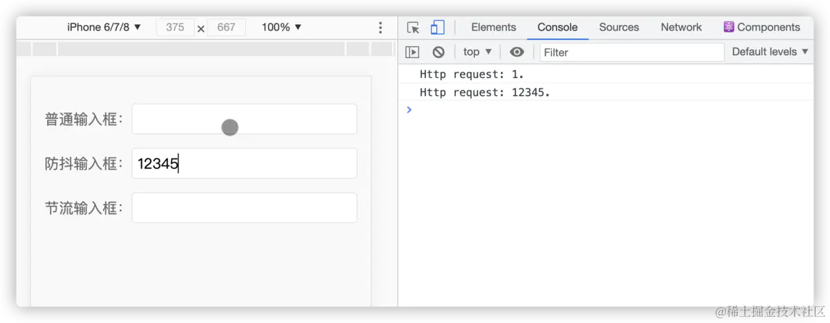830x323 pixels.
Task: Toggle the device toolbar icon
Action: point(437,28)
